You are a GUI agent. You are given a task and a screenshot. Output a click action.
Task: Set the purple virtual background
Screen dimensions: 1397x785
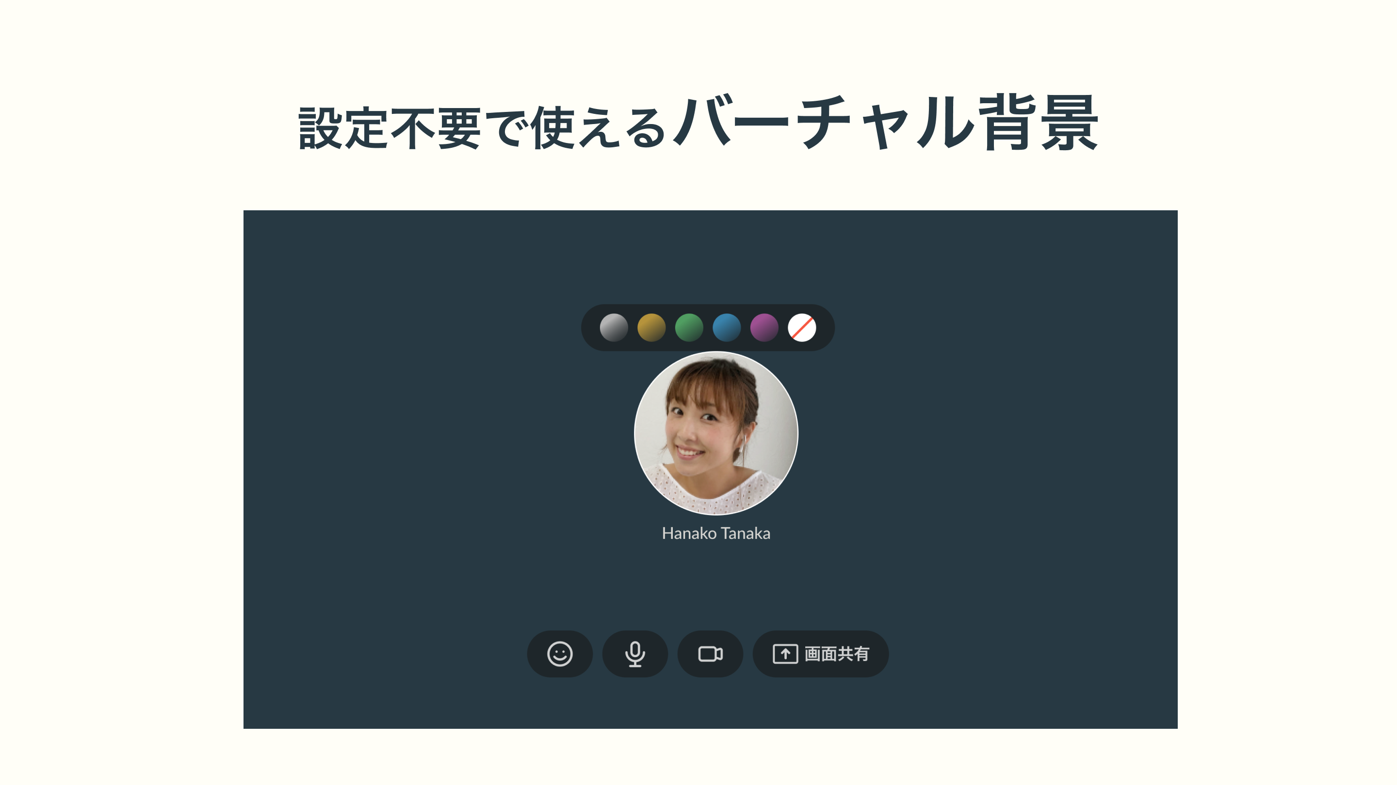tap(764, 327)
